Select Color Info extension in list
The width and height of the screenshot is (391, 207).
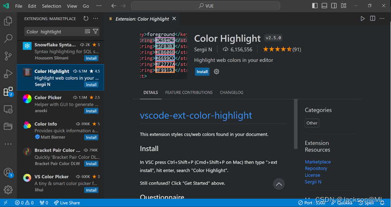pos(61,130)
